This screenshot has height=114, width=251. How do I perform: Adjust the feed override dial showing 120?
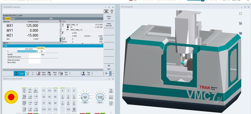(100, 97)
